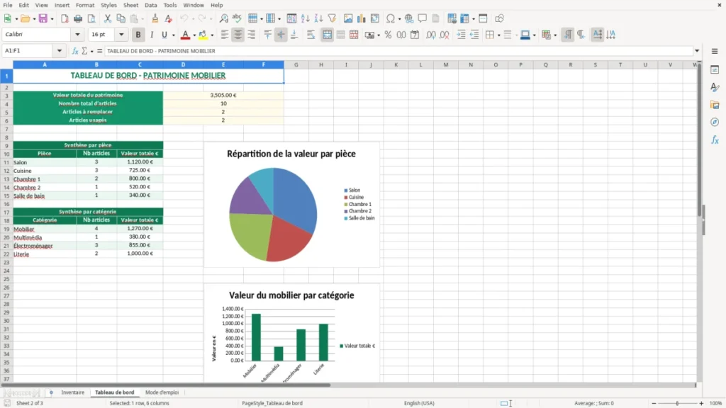Image resolution: width=726 pixels, height=408 pixels.
Task: Expand the formula bar
Action: click(x=697, y=51)
